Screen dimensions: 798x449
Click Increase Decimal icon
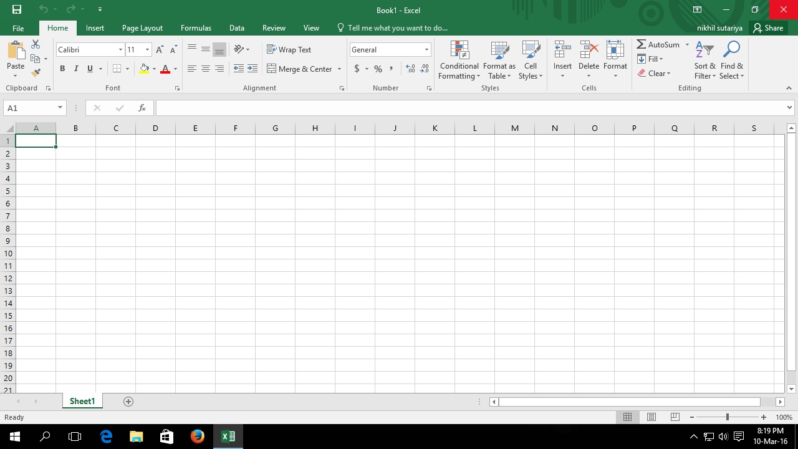click(x=410, y=69)
